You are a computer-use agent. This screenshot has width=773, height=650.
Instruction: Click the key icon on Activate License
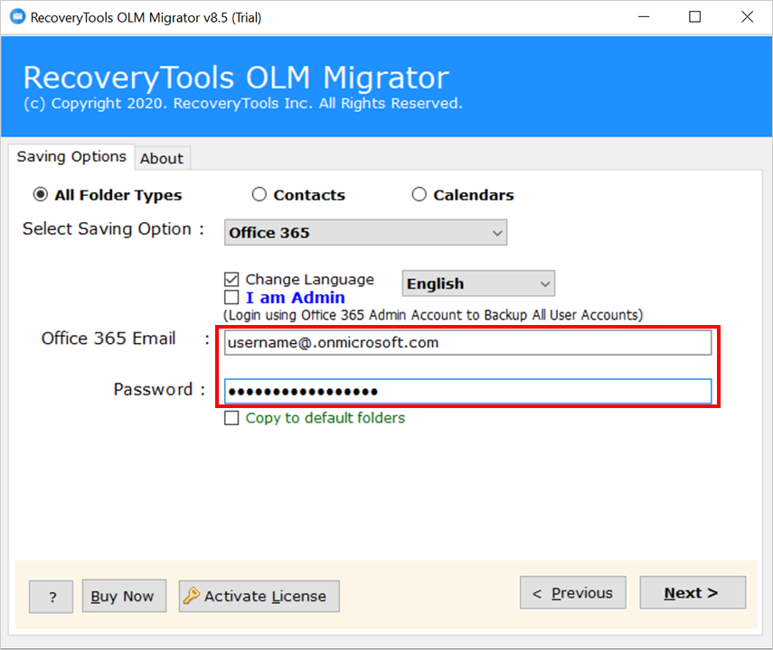pos(192,596)
